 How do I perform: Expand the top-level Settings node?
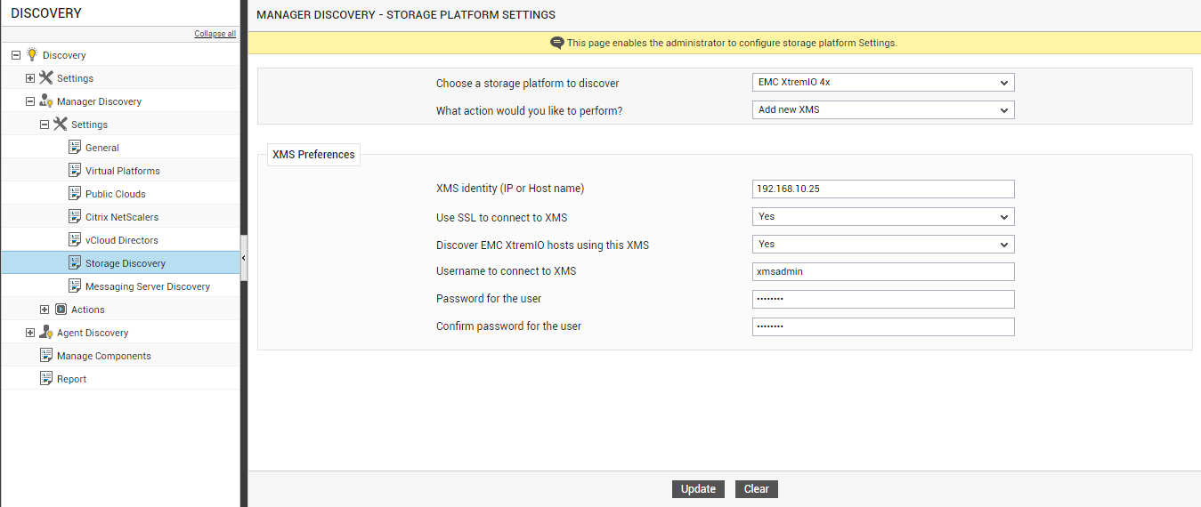(30, 78)
